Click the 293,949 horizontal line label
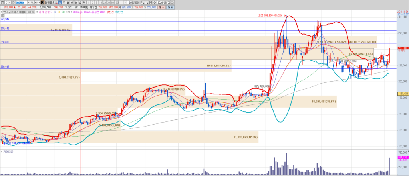Screen dimensions: 409x176 [5, 19]
